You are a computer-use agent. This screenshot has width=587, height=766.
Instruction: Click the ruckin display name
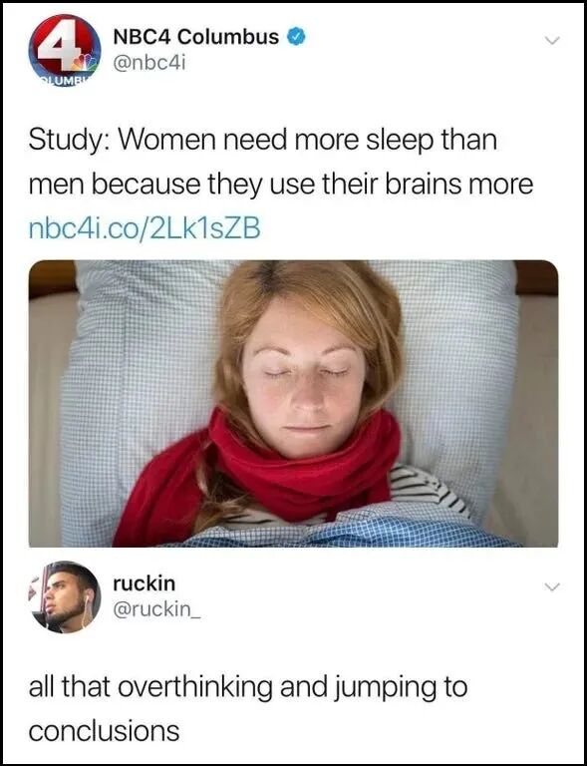click(x=144, y=582)
